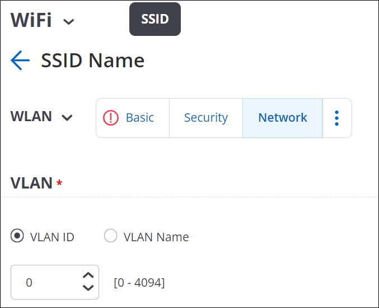Switch to the Security tab

pyautogui.click(x=206, y=118)
